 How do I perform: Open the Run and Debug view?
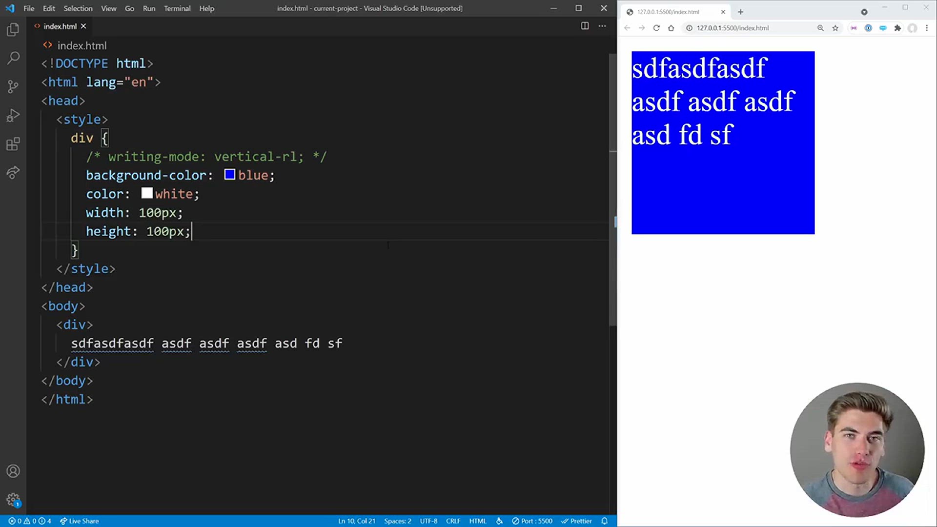click(x=13, y=116)
